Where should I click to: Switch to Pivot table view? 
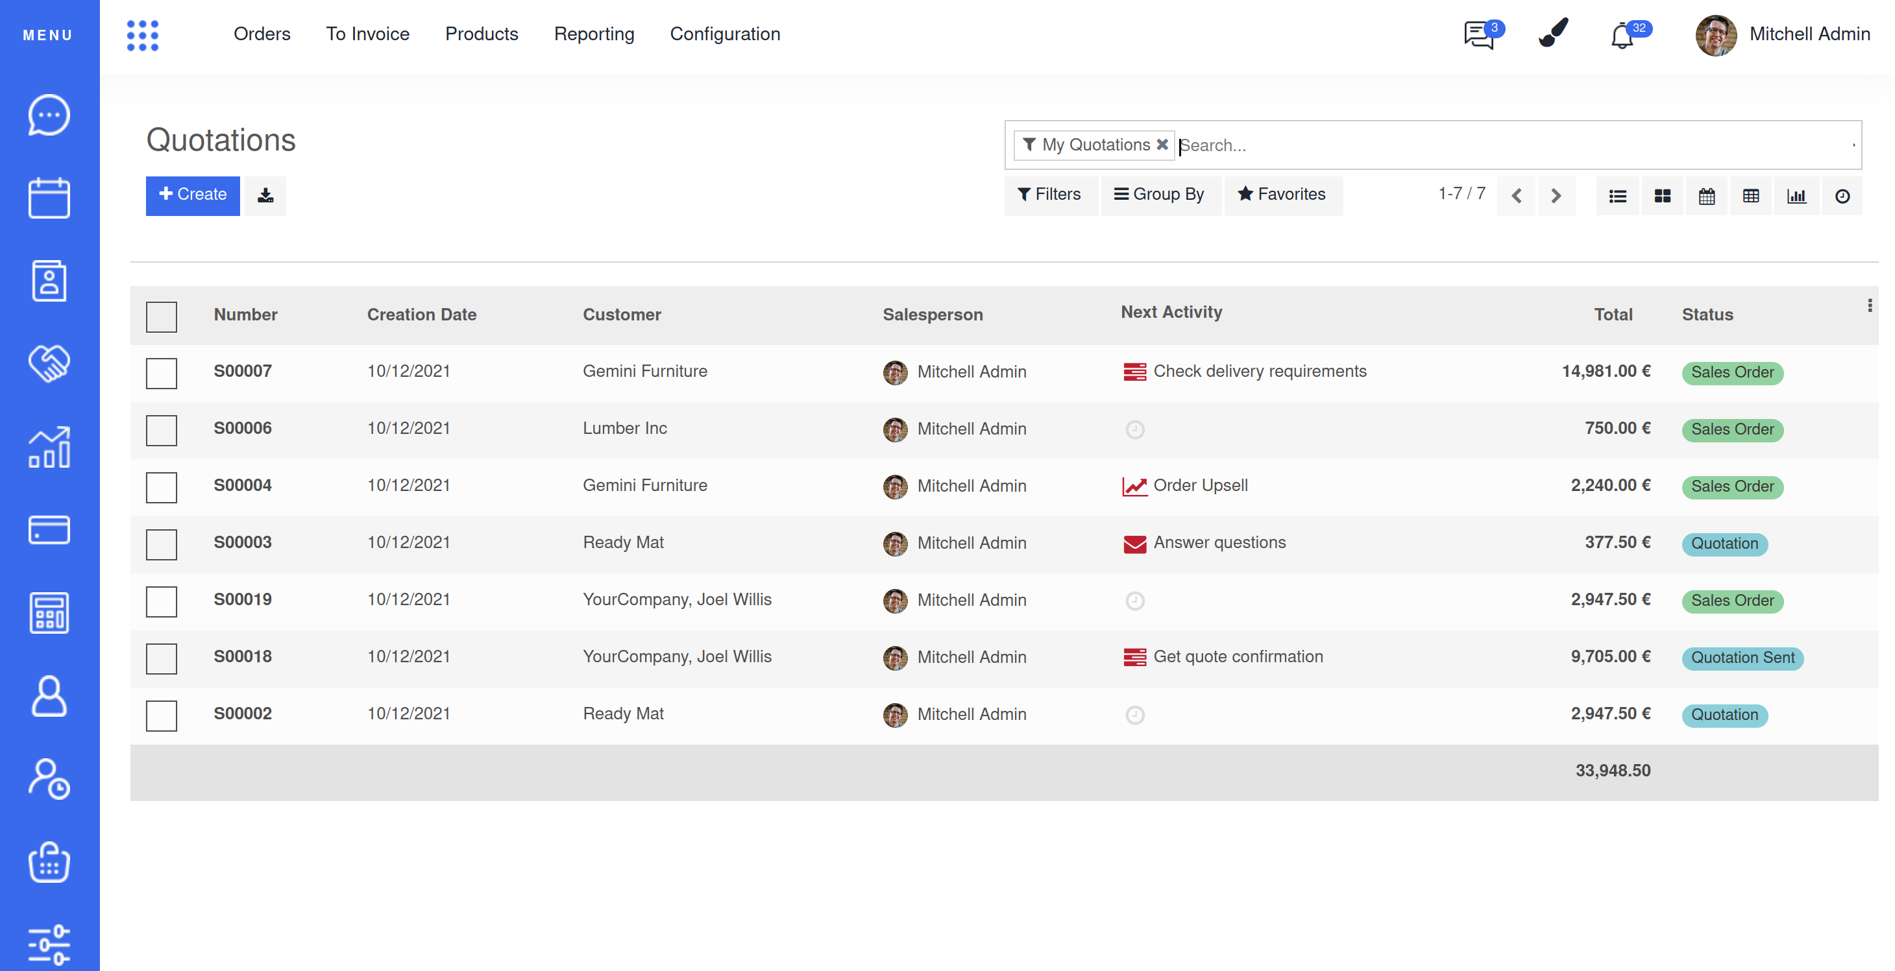[1751, 197]
